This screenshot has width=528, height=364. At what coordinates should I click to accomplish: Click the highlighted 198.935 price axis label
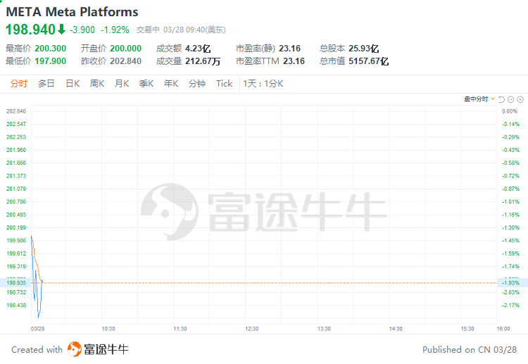[16, 283]
